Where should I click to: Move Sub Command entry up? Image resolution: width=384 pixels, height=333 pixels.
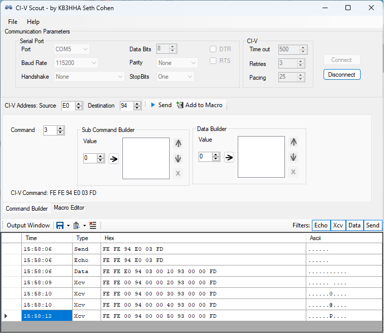(178, 143)
